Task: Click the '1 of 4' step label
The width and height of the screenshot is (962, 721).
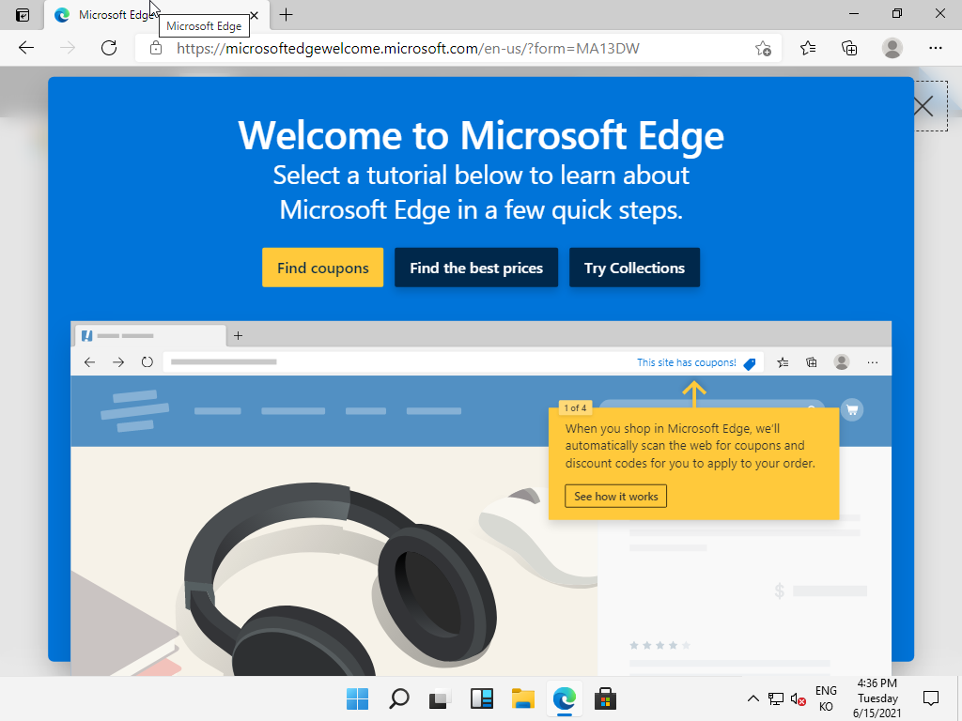Action: (x=575, y=407)
